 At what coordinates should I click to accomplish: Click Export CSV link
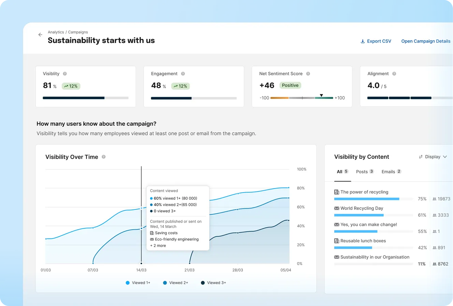[x=376, y=41]
